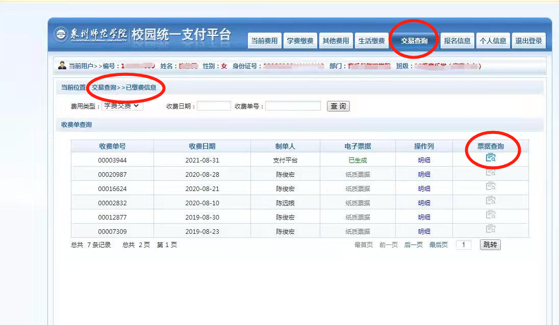This screenshot has width=559, height=325.
Task: Expand the 费用类型 dropdown
Action: point(122,106)
